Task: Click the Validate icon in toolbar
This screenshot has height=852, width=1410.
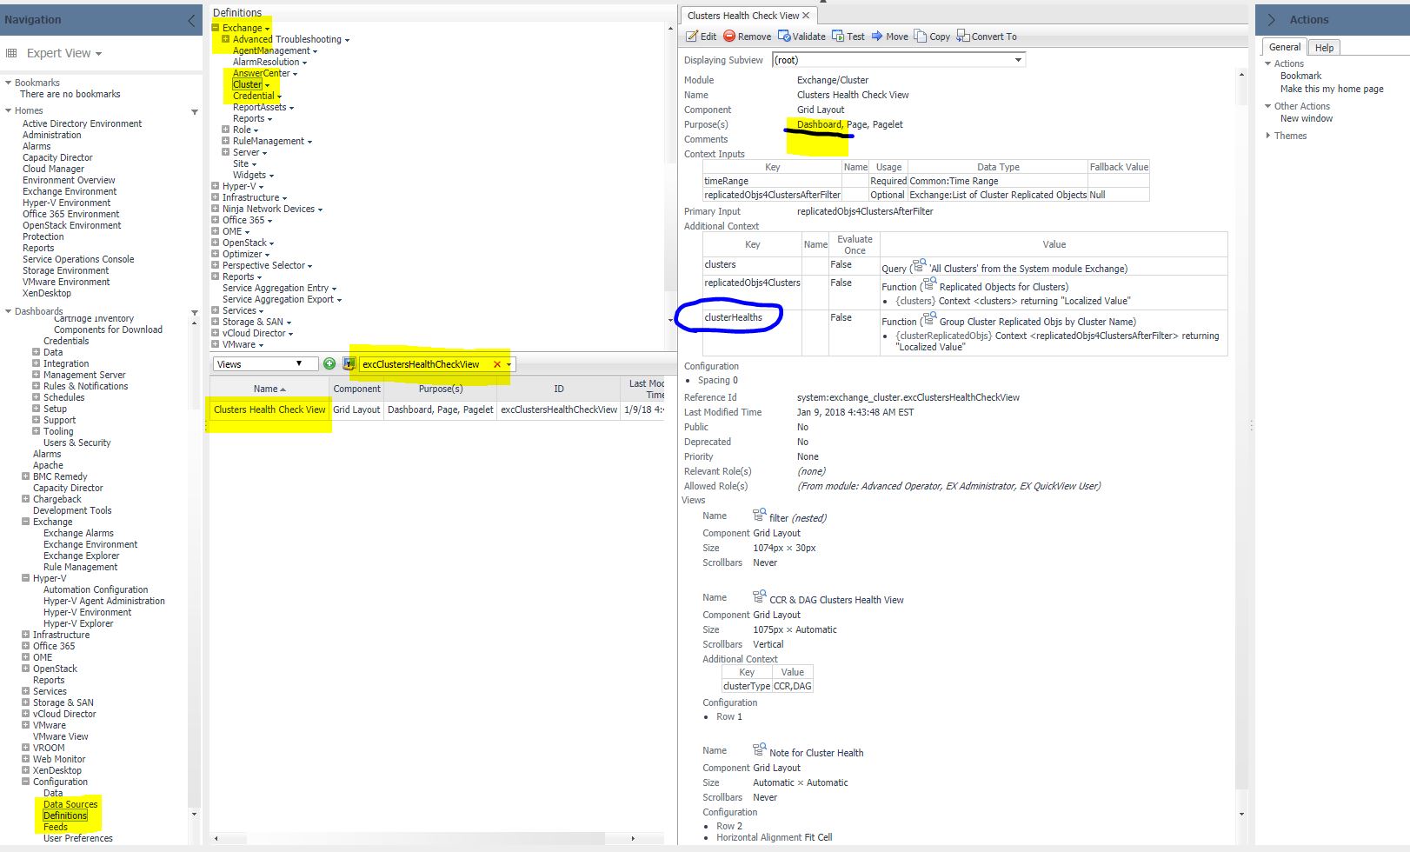Action: pyautogui.click(x=784, y=36)
